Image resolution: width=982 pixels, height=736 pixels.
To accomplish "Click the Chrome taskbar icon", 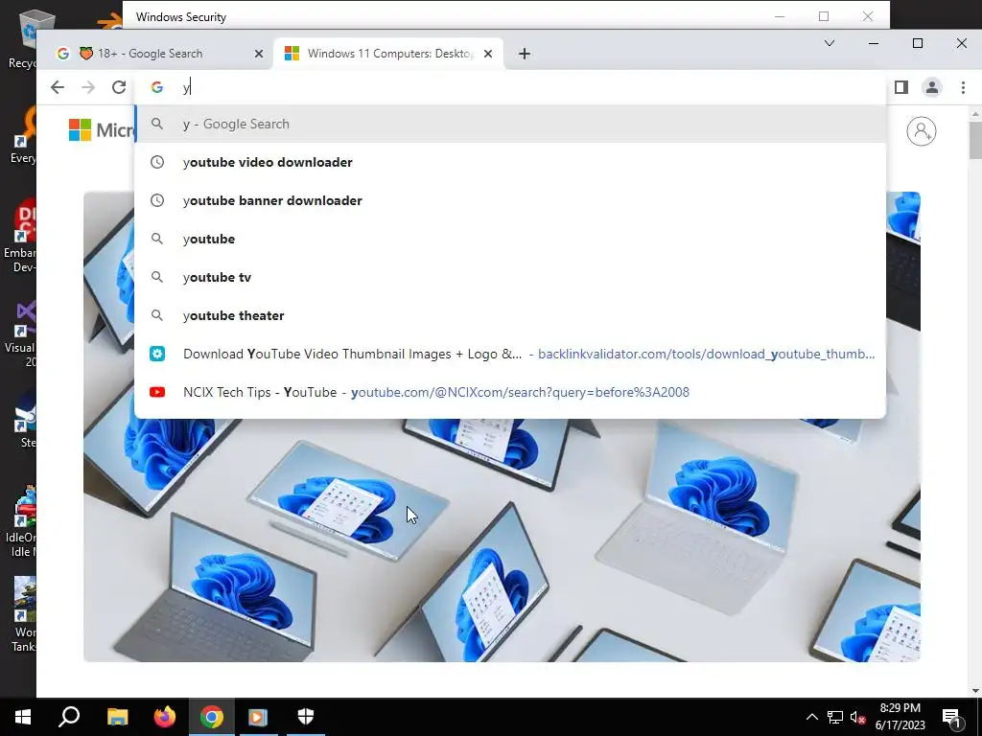I will 212,717.
